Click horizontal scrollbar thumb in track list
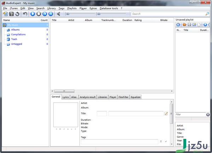This screenshot has height=153, width=212. coord(64,91)
